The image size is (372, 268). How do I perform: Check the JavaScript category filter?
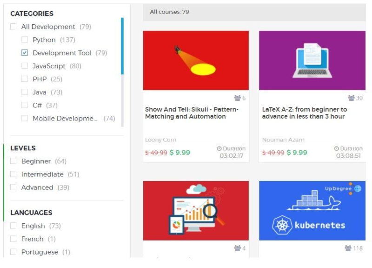pyautogui.click(x=25, y=66)
